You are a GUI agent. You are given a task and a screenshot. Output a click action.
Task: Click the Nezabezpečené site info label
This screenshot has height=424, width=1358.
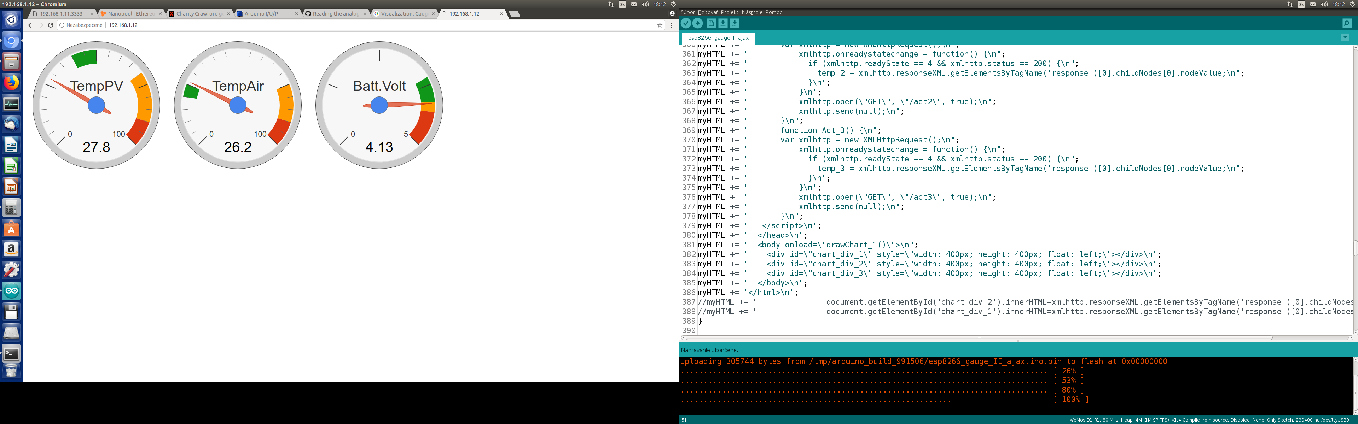[x=84, y=25]
